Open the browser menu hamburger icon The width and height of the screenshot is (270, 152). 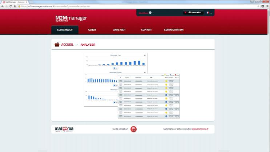pyautogui.click(x=267, y=6)
